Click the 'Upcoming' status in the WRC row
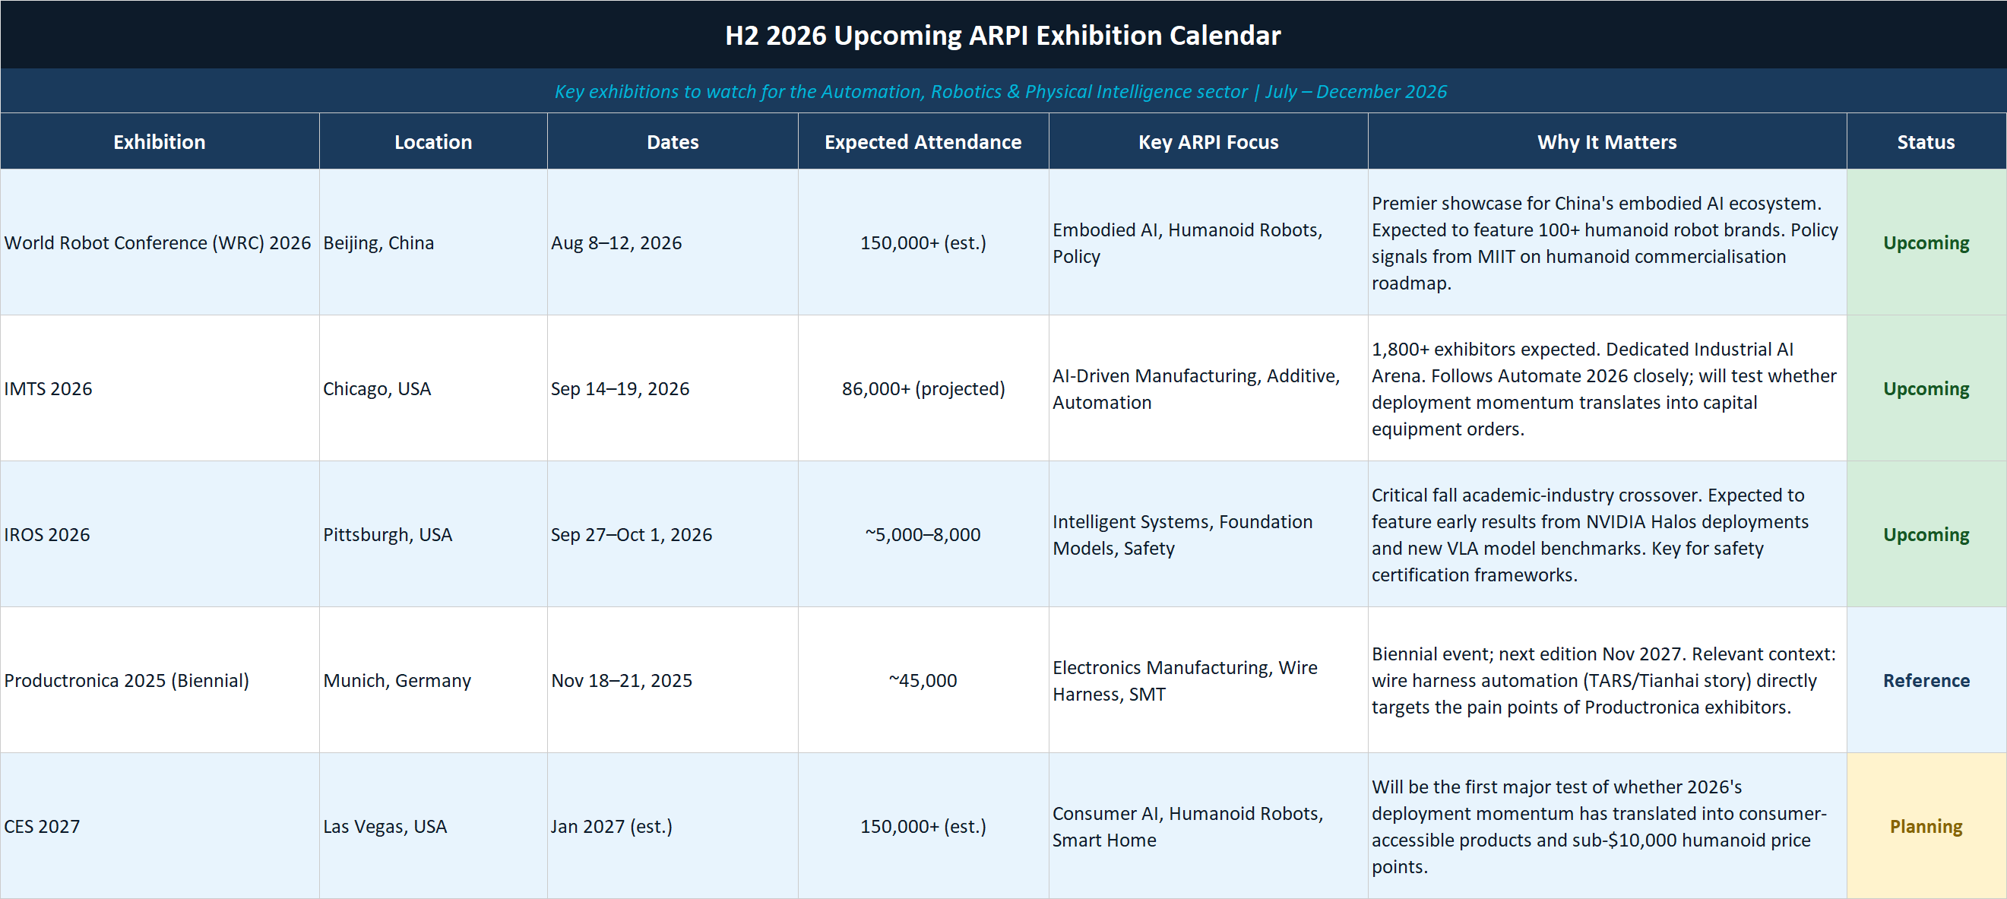 pyautogui.click(x=1926, y=242)
